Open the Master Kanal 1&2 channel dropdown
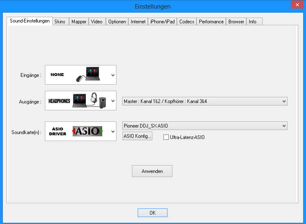Screen dimensions: 306x224 click(205, 101)
